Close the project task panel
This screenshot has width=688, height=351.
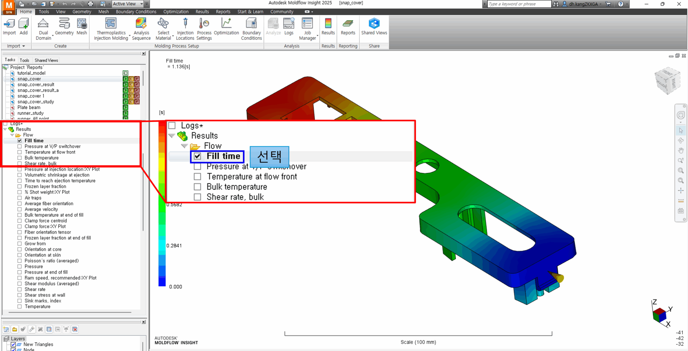pyautogui.click(x=144, y=53)
